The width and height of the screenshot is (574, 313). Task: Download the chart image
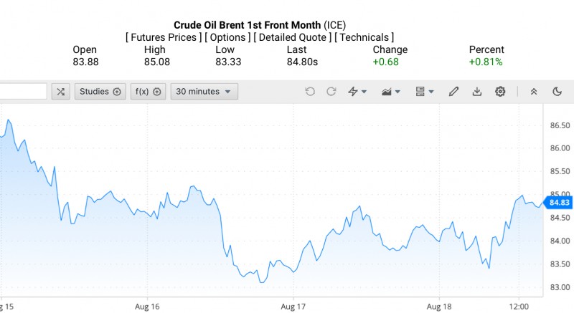point(477,92)
